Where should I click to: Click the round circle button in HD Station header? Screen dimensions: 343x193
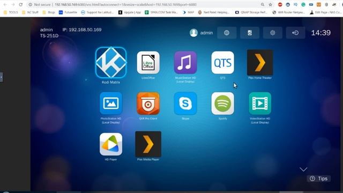227,33
